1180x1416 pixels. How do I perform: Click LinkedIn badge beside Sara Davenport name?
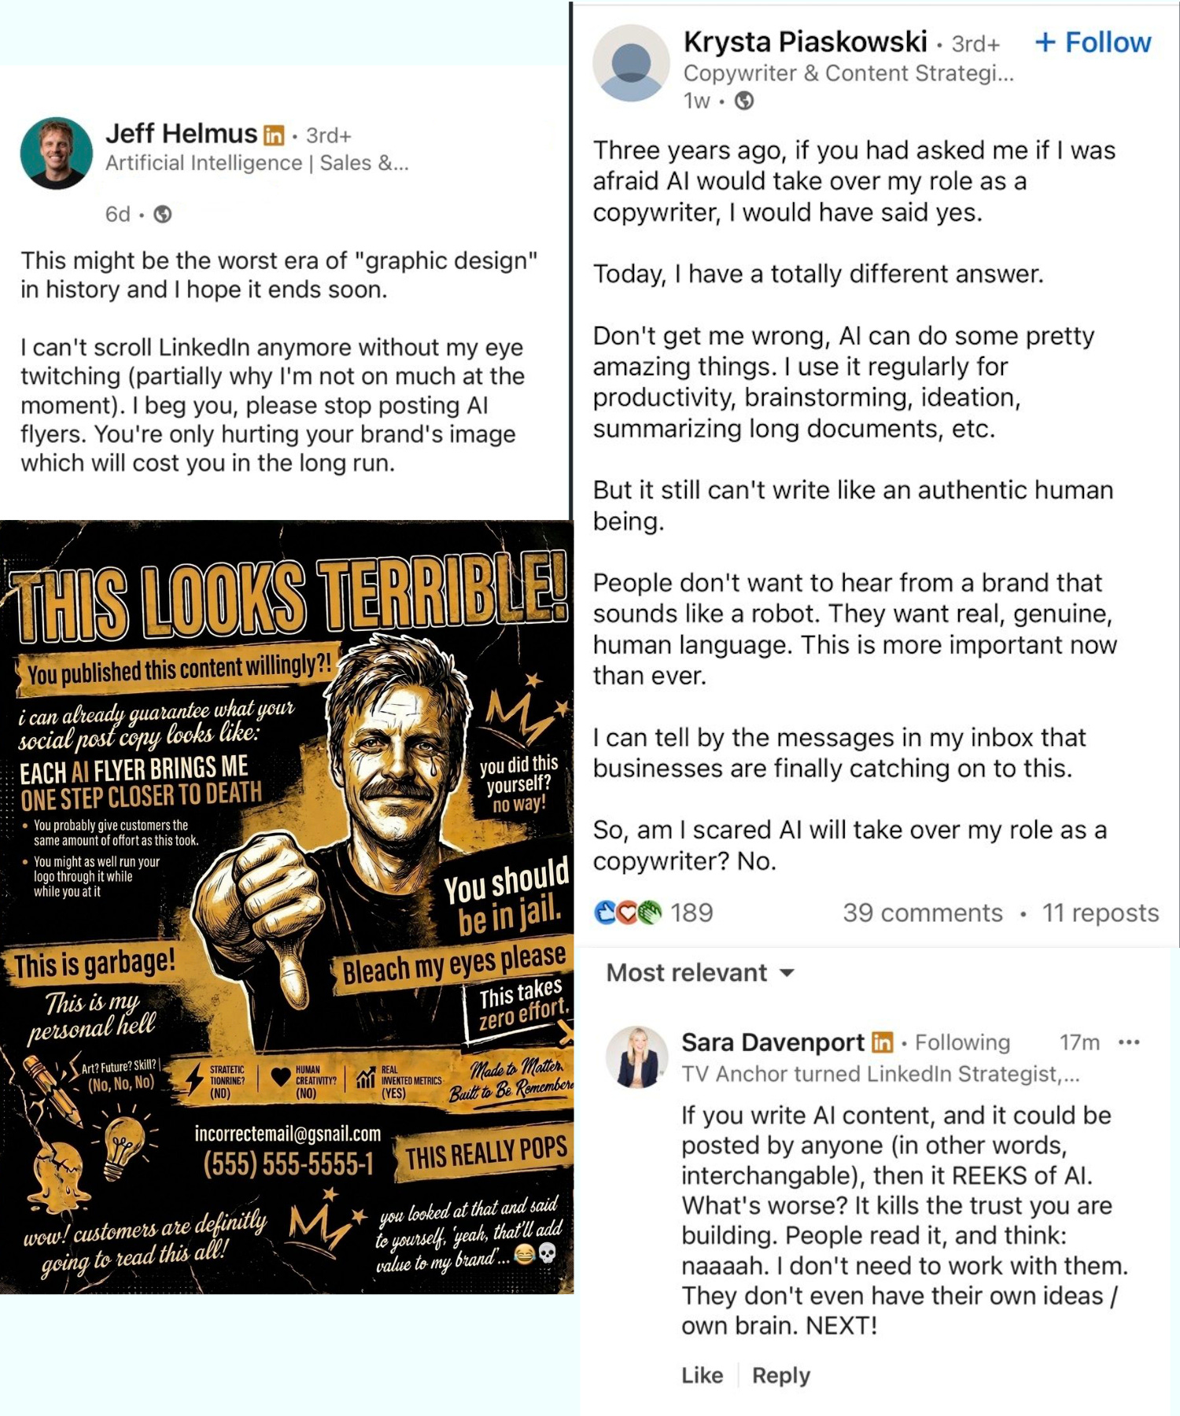pyautogui.click(x=883, y=1042)
